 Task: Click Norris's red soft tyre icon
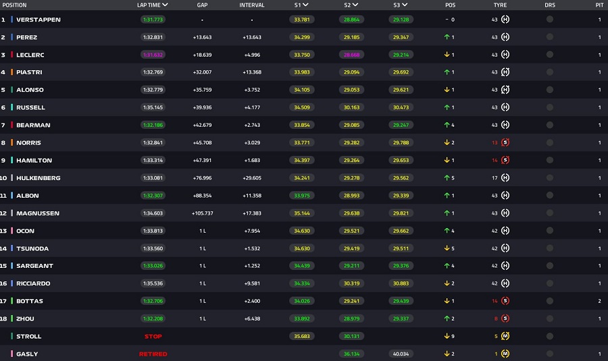[x=505, y=142]
